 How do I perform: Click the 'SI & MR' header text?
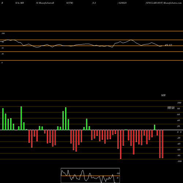point(19,3)
